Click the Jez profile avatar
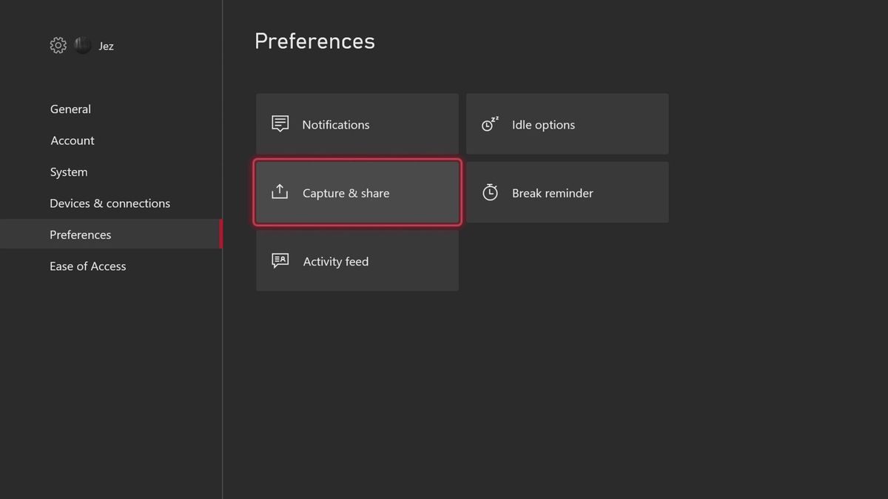The height and width of the screenshot is (499, 888). click(82, 45)
